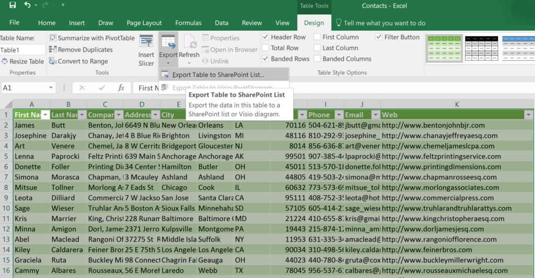Enable the First Column checkbox

(x=317, y=37)
